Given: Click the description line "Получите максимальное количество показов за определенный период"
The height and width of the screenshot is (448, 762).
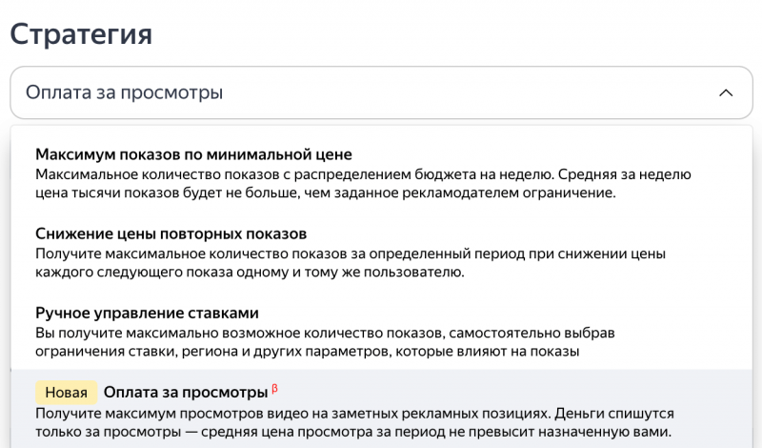Looking at the screenshot, I should (x=286, y=254).
